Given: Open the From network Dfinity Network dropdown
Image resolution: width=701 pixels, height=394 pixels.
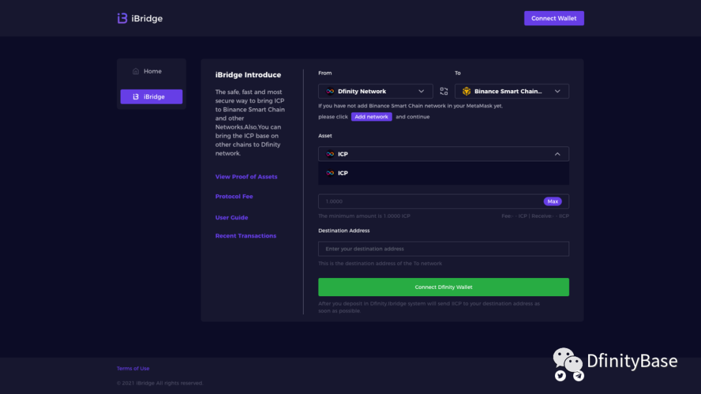Looking at the screenshot, I should (x=376, y=91).
